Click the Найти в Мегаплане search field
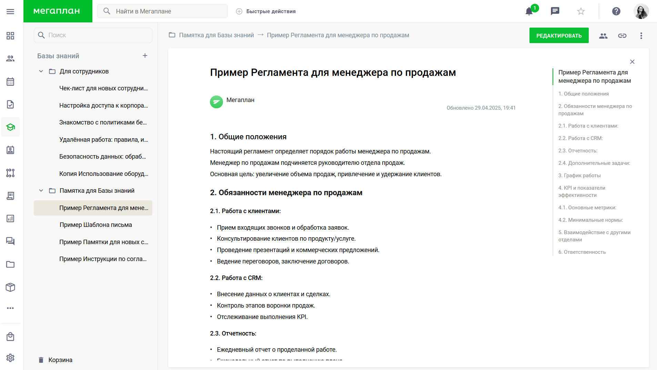This screenshot has height=370, width=657. click(162, 11)
